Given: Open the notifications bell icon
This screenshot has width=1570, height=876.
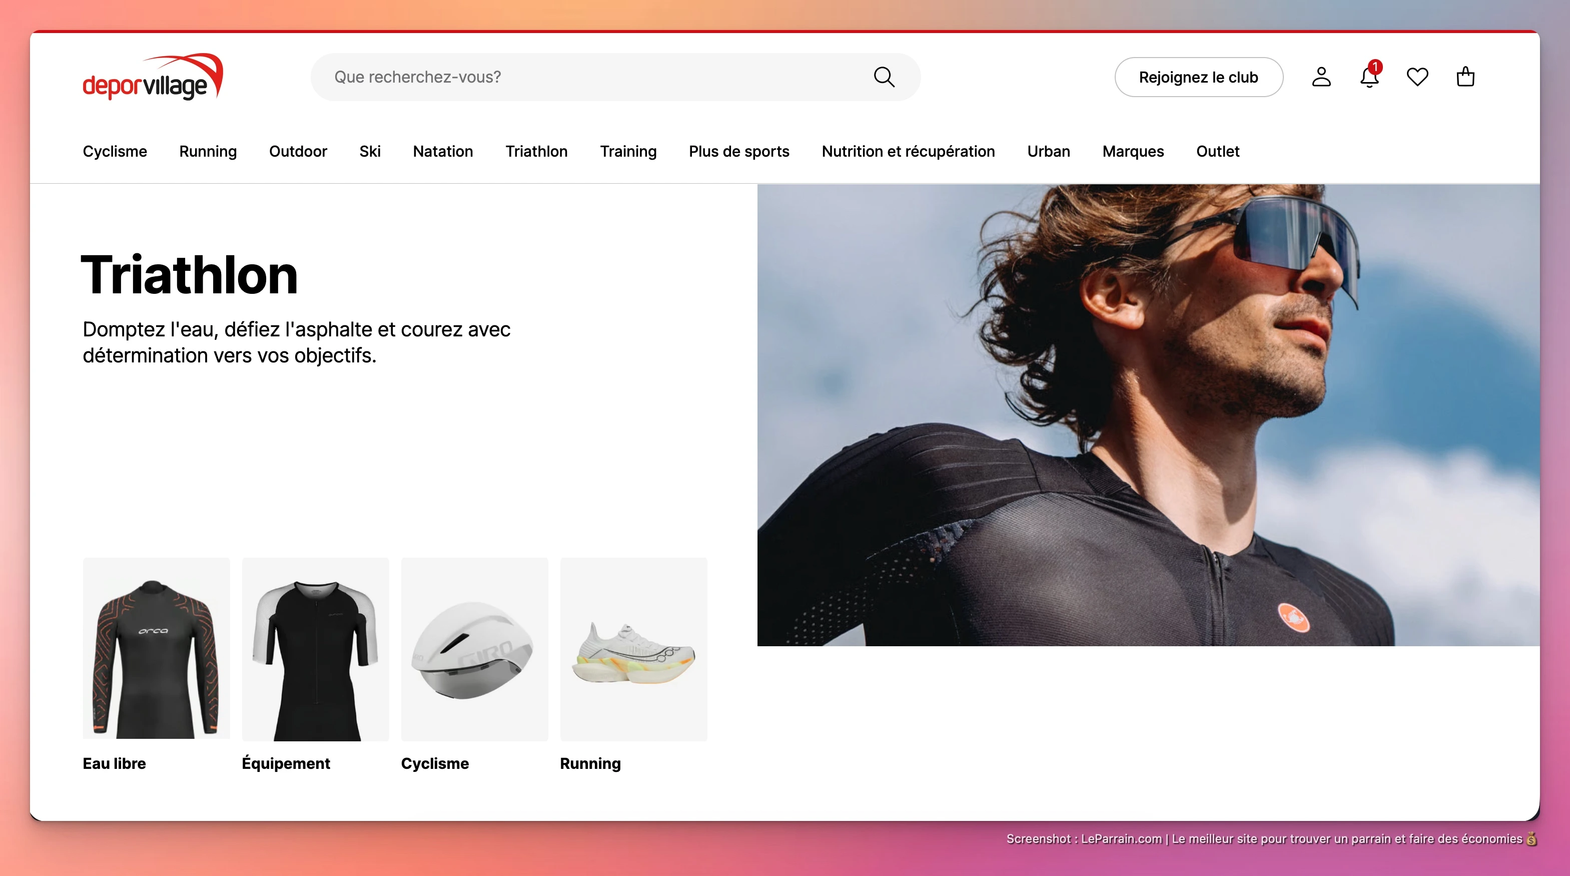Looking at the screenshot, I should tap(1369, 78).
